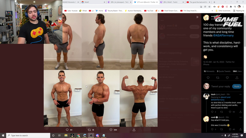Reply to dash's comment
This screenshot has height=138, width=246.
(212, 112)
